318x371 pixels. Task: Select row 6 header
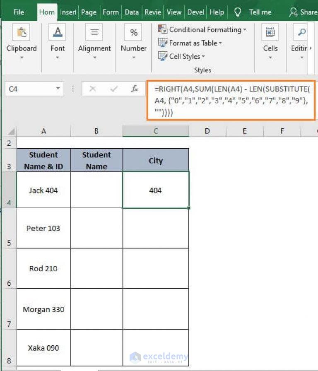[9, 269]
